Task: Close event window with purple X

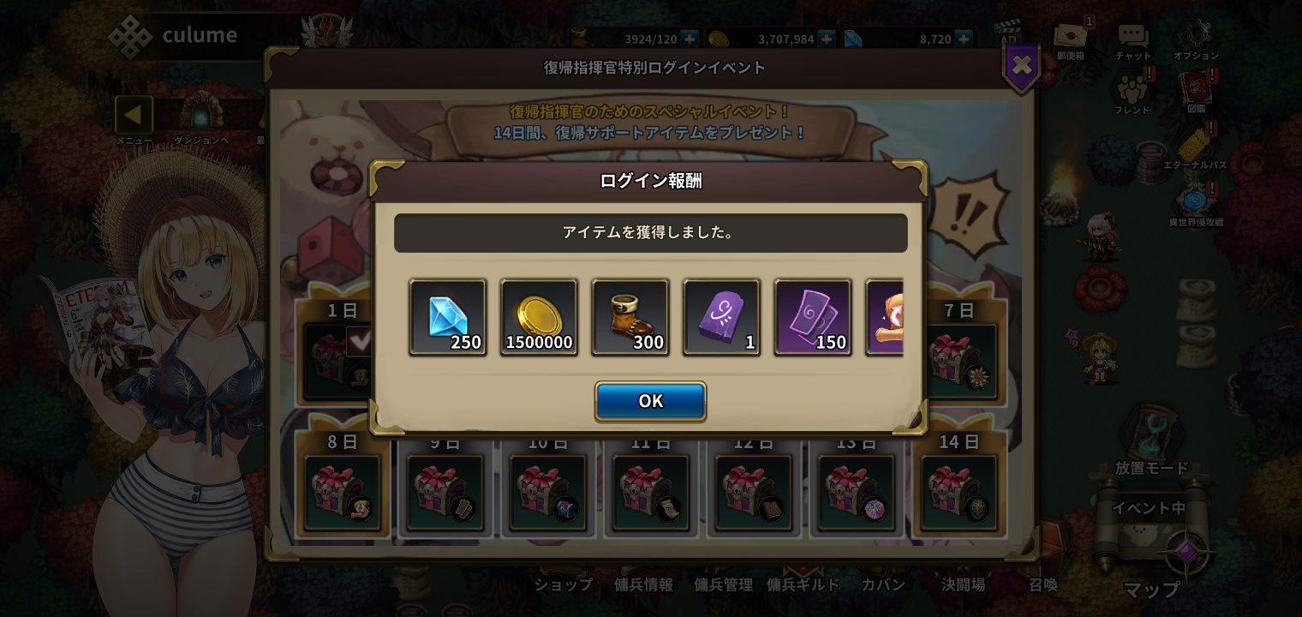Action: (1021, 66)
